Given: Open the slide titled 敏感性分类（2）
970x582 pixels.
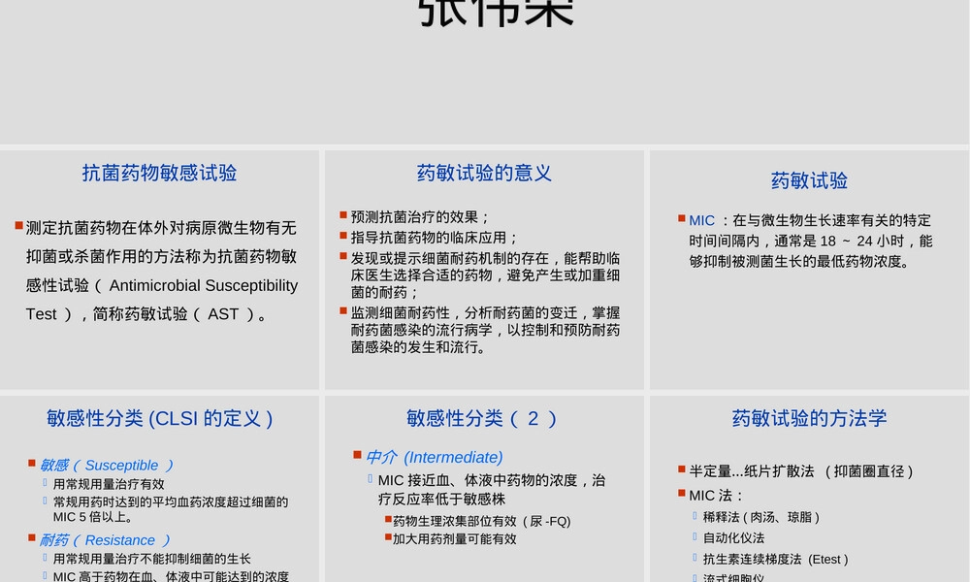Looking at the screenshot, I should (x=484, y=489).
